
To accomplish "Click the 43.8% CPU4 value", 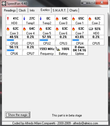I will point(80,37).
